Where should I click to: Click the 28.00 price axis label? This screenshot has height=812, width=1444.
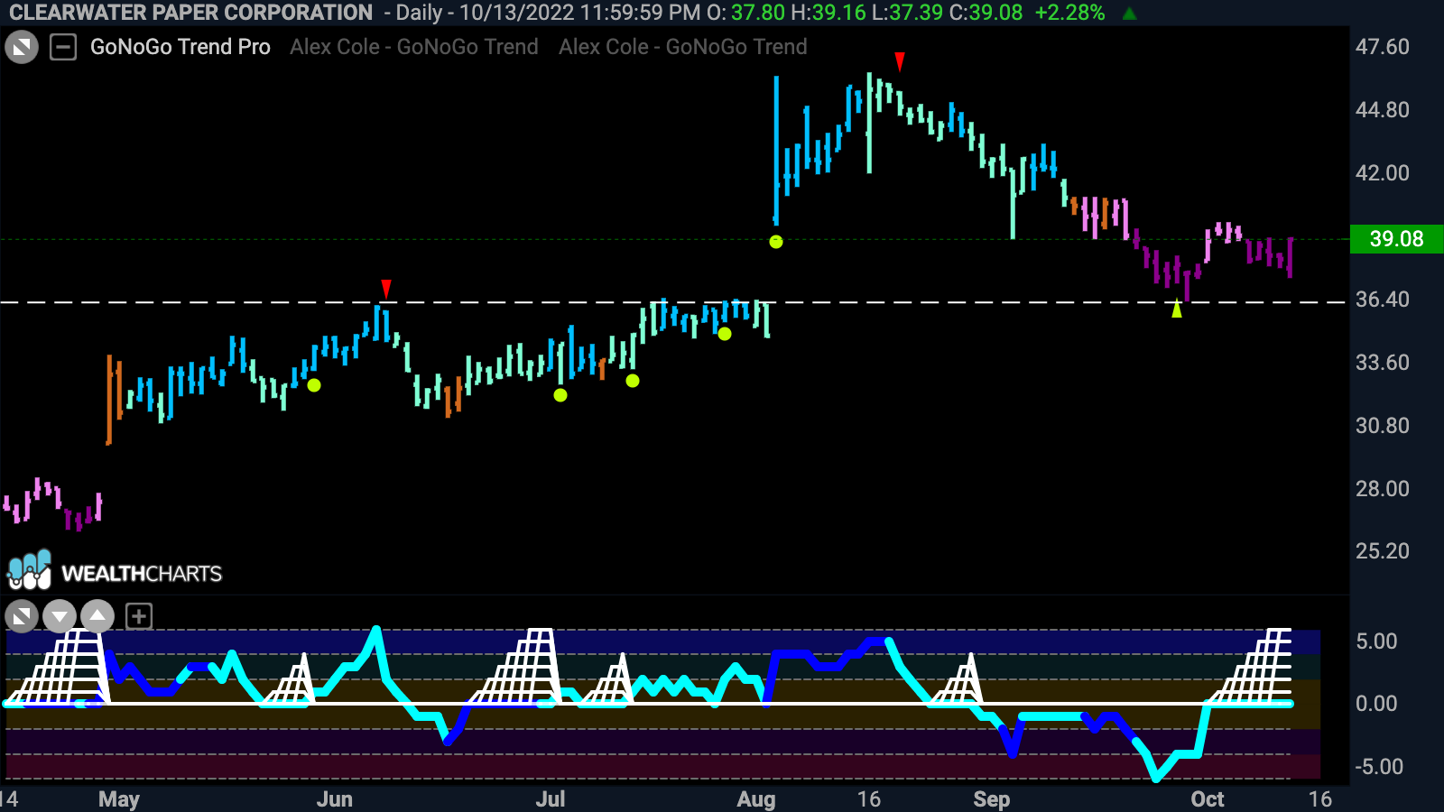[x=1382, y=489]
